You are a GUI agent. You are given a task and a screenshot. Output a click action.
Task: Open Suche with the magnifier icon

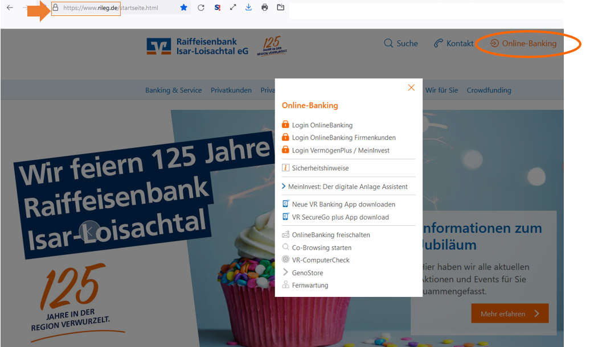(x=388, y=43)
